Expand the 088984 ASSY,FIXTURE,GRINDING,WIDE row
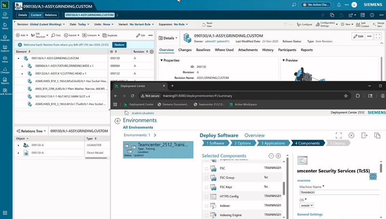Screen dimensions: 386x219 [x=22, y=66]
